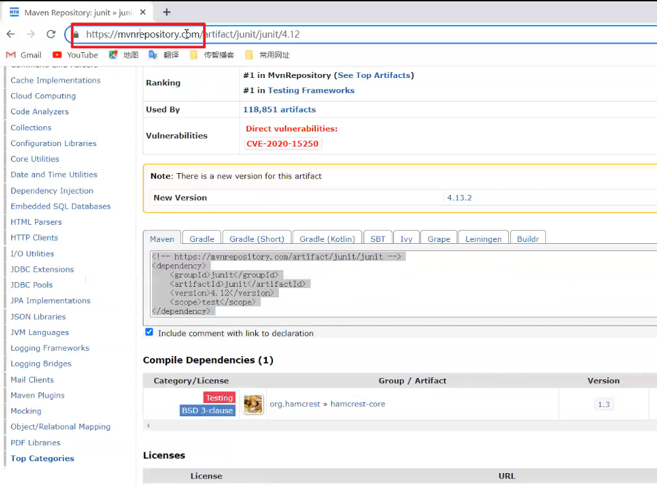Open the 传智播客 bookmark folder
Viewport: 657px width, 485px height.
tap(212, 55)
